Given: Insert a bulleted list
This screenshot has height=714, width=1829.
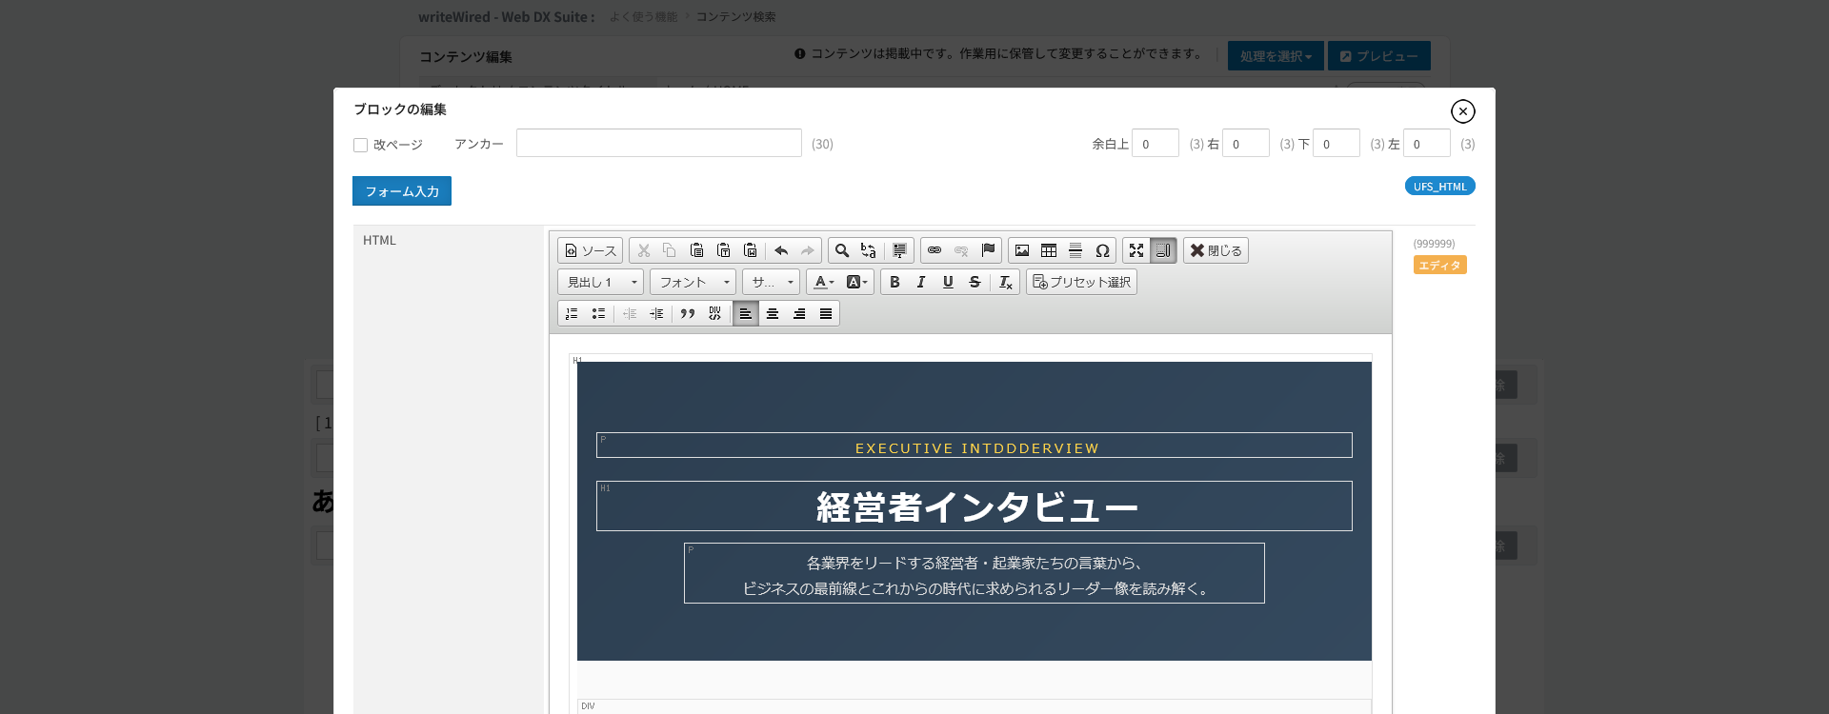Looking at the screenshot, I should tap(598, 313).
